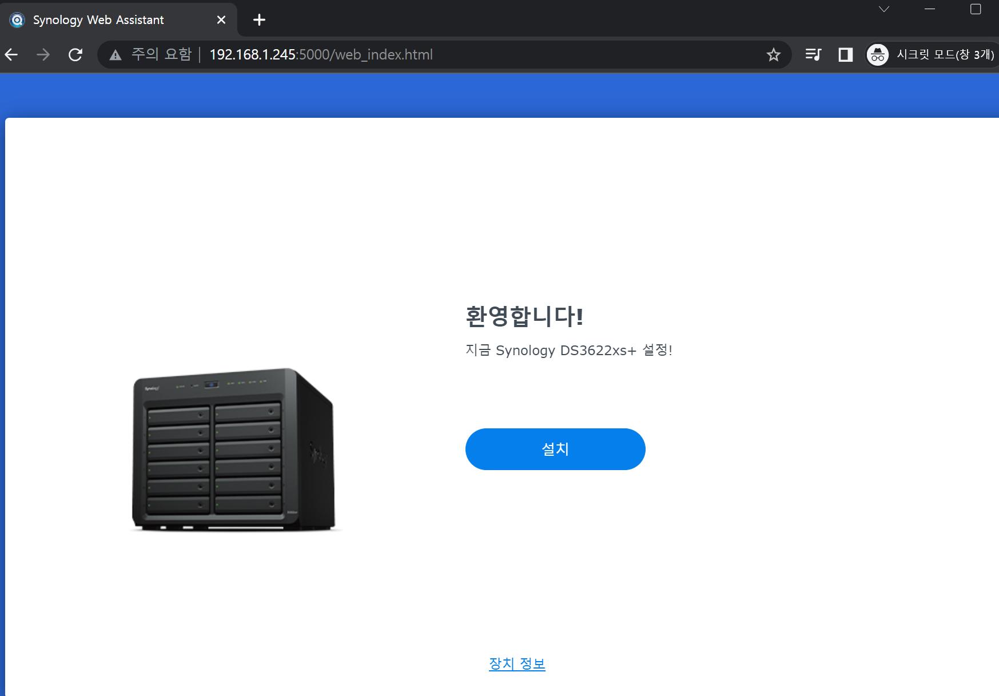Close the Synology Web Assistant tab
Screen dimensions: 999x696
pos(221,20)
